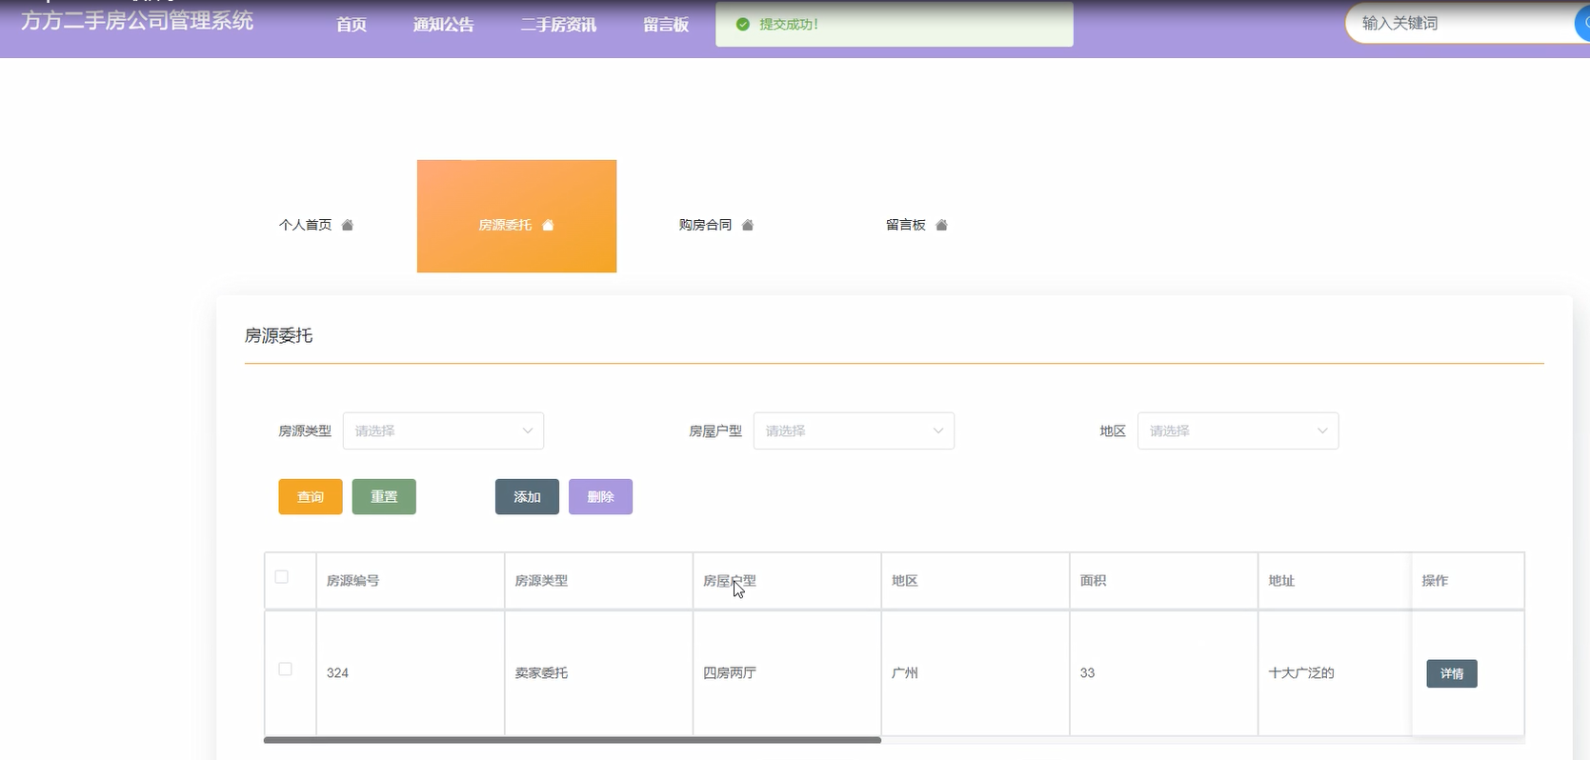1590x760 pixels.
Task: Check the checkbox for row 324
Action: pos(285,669)
